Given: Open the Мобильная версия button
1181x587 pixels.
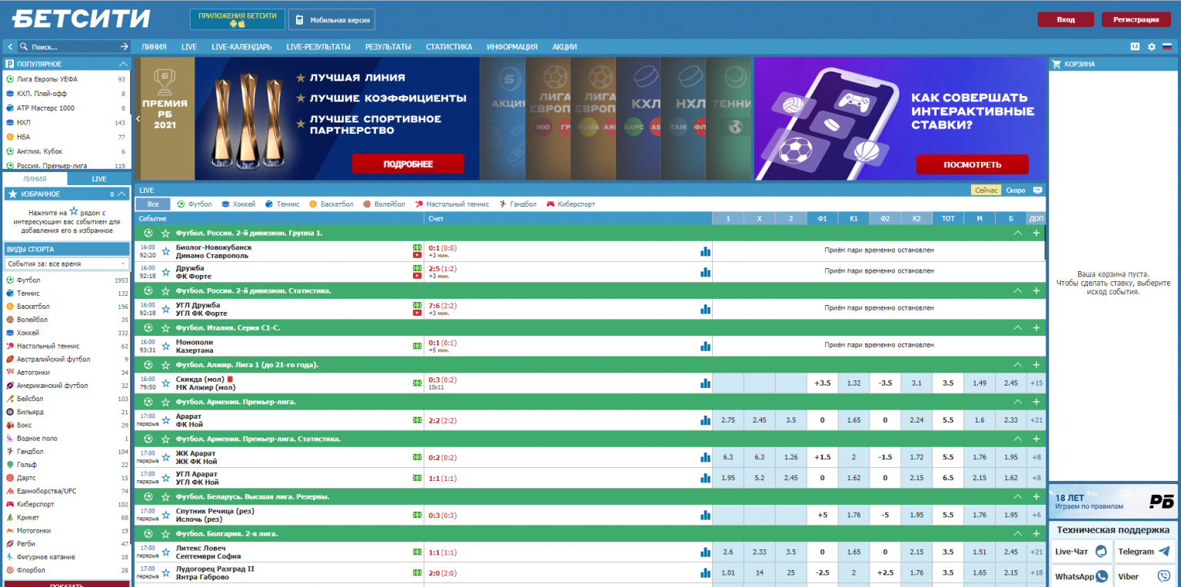Looking at the screenshot, I should [331, 20].
